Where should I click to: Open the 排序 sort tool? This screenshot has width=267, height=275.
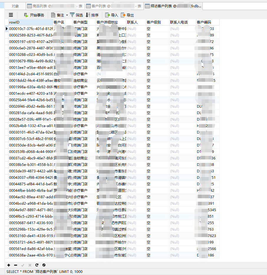click(x=92, y=15)
